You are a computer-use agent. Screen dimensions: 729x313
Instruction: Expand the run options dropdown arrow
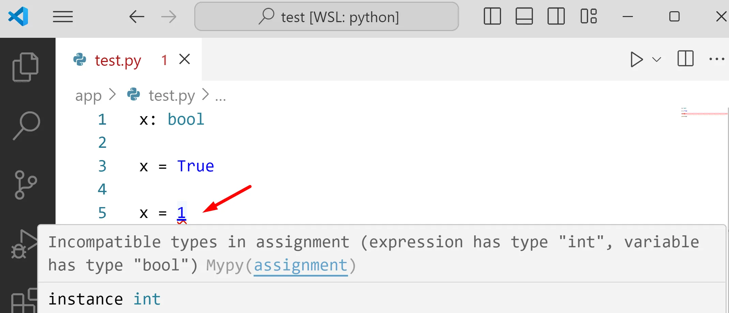(657, 60)
